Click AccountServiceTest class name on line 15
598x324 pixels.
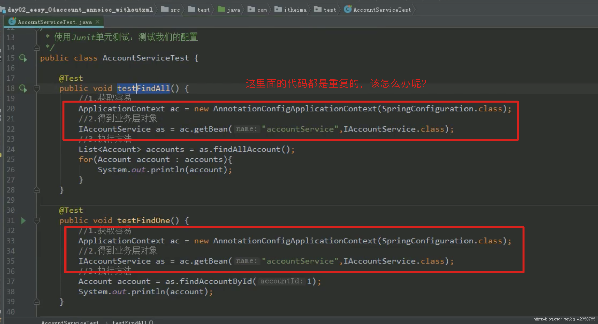[x=146, y=58]
